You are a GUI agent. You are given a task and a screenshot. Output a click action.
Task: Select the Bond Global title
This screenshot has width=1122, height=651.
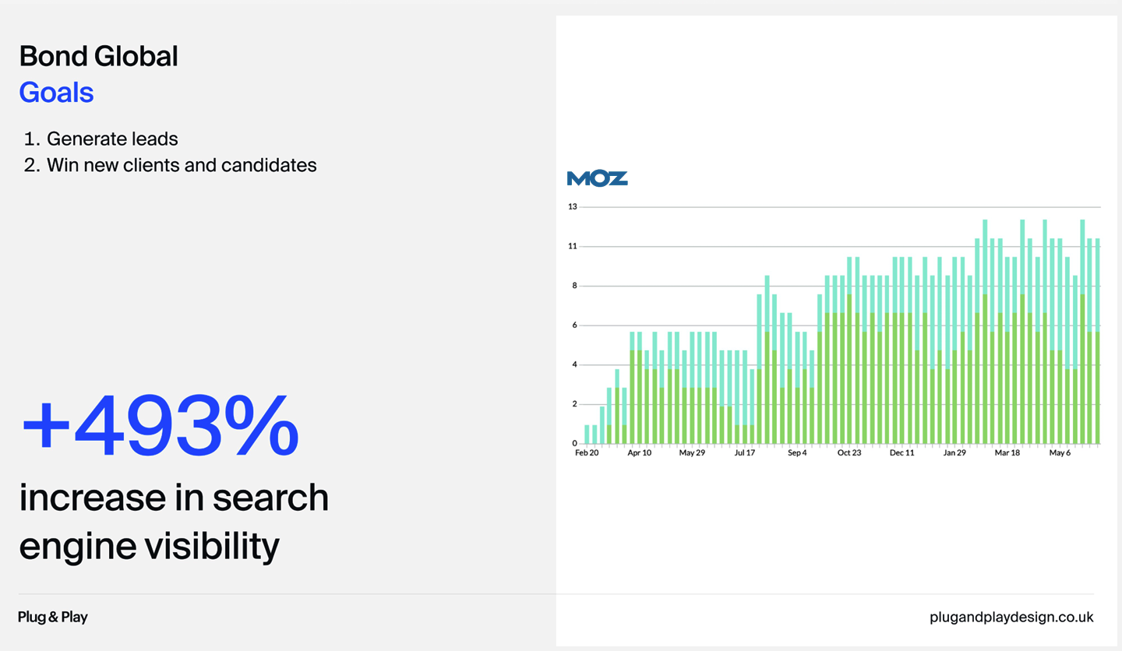pos(99,56)
